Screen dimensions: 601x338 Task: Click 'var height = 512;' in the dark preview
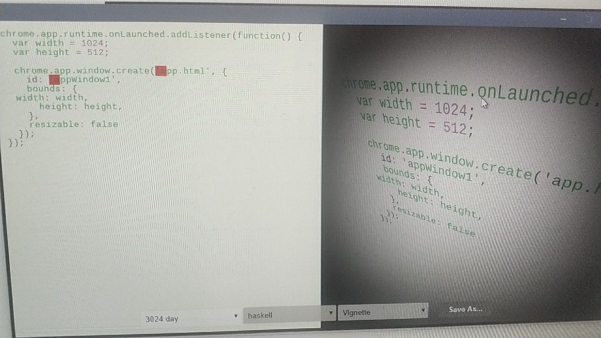point(416,124)
